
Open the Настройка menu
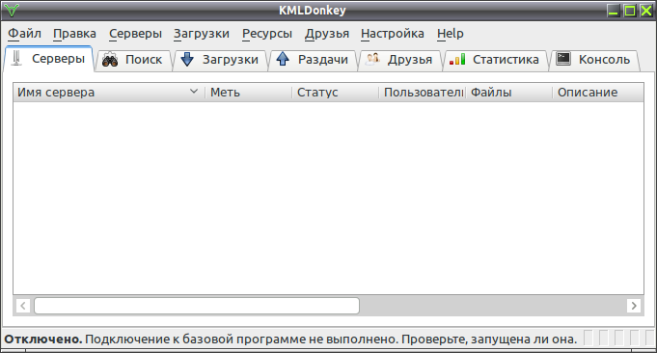click(393, 34)
